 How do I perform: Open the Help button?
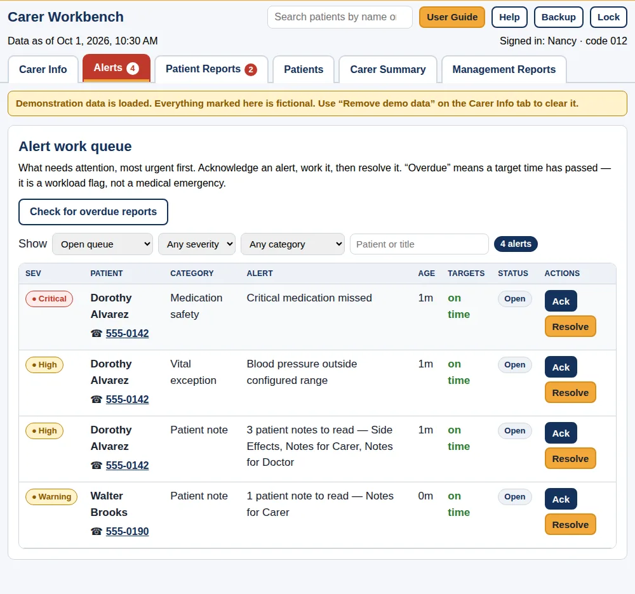coord(509,17)
